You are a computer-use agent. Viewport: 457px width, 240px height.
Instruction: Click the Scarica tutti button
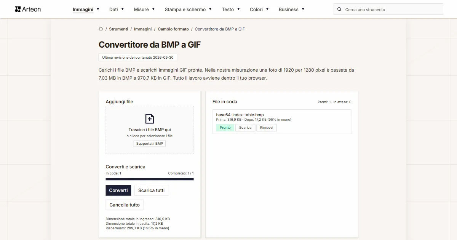tap(151, 190)
